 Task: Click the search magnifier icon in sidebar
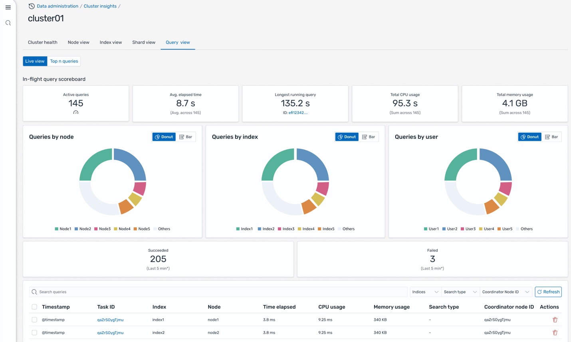pyautogui.click(x=8, y=23)
